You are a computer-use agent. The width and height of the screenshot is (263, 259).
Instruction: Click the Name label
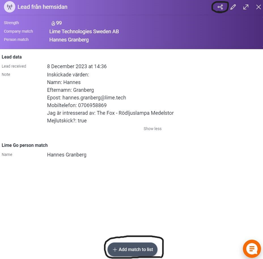(7, 155)
